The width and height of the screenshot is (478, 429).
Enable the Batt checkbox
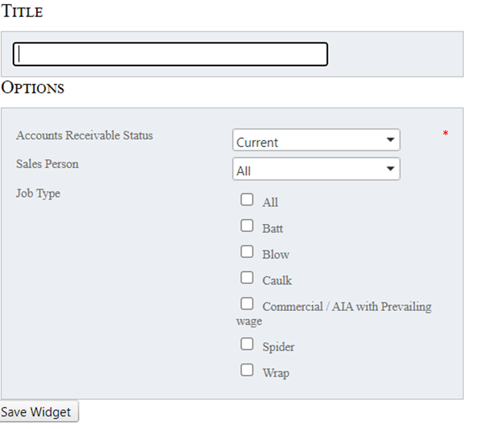point(247,226)
